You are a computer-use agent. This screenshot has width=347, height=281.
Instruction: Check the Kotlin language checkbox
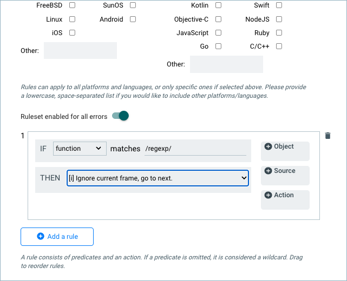click(x=219, y=5)
